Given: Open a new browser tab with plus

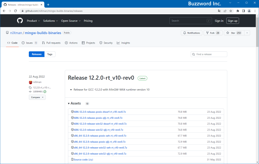Looking at the screenshot, I should click(48, 5).
